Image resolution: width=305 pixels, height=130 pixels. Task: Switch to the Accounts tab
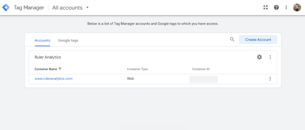tap(43, 40)
